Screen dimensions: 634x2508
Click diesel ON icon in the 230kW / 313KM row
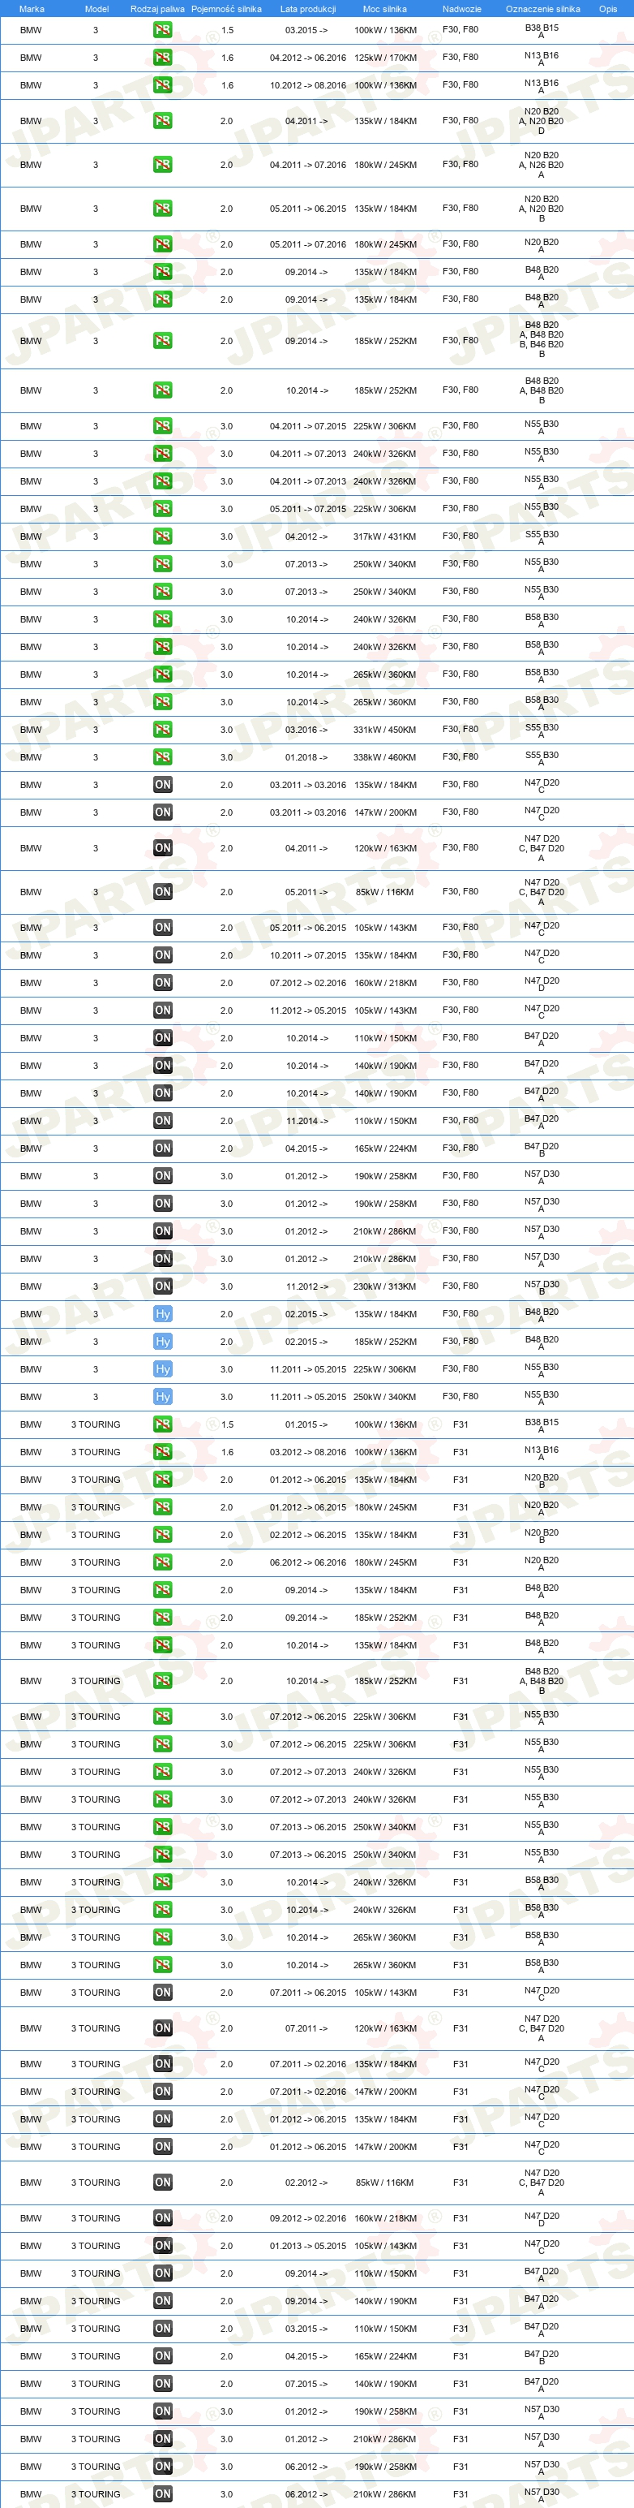click(162, 1286)
